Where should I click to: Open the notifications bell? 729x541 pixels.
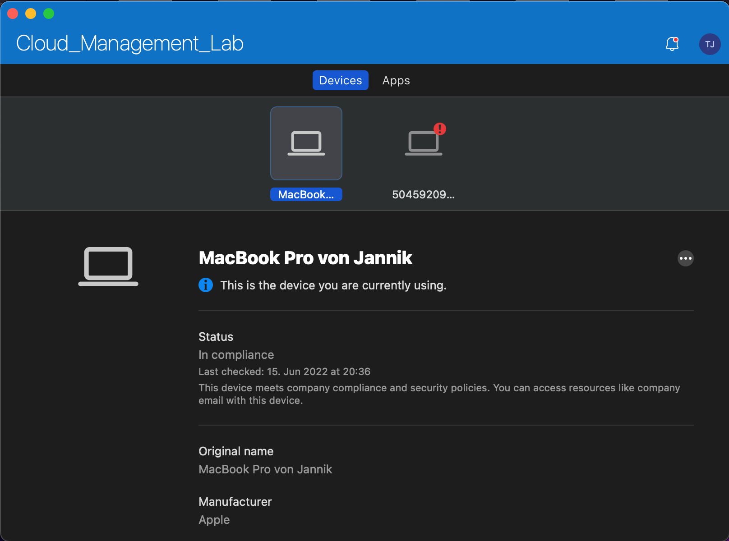tap(672, 44)
